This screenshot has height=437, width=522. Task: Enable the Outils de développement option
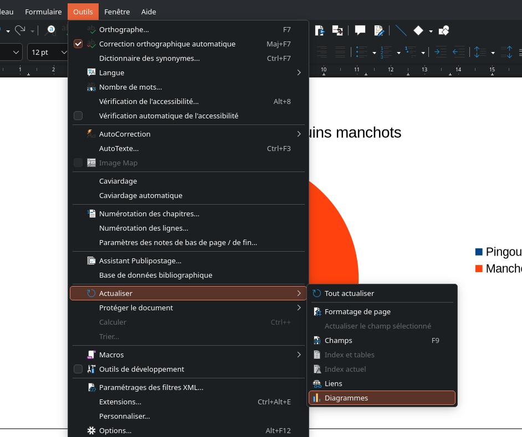coord(78,369)
